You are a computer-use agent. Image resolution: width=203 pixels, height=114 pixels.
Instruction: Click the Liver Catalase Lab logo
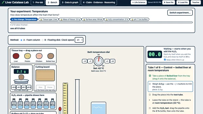point(15,2)
